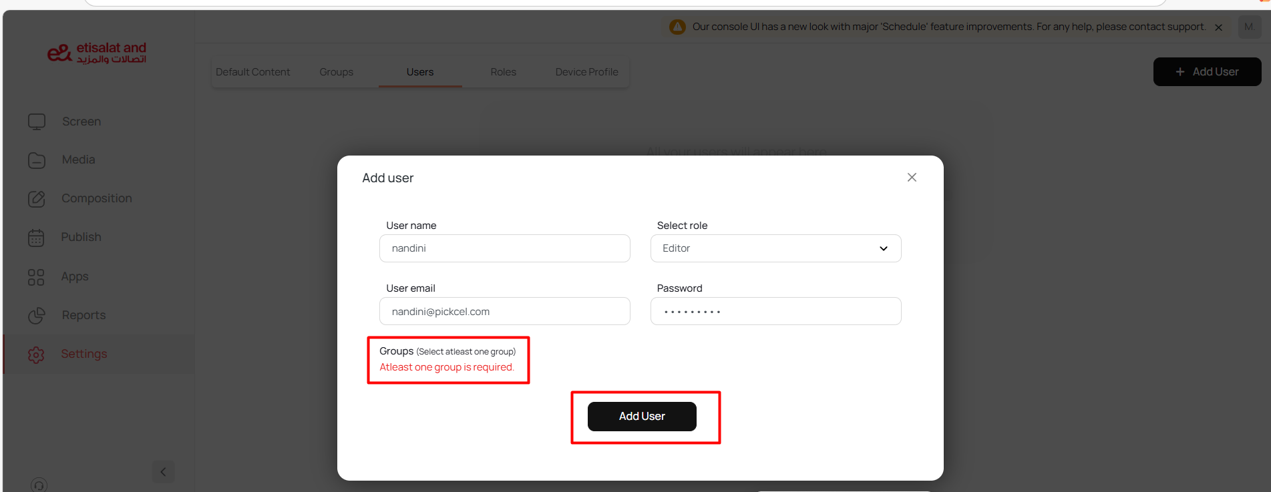Open the user profile avatar menu
This screenshot has height=492, width=1271.
click(x=1249, y=27)
